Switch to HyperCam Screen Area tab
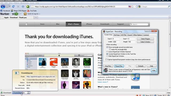 (x=108, y=35)
